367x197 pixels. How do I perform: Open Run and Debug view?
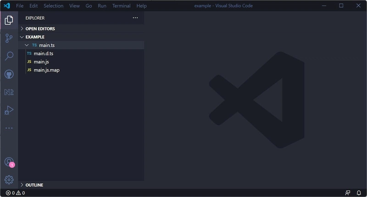coord(9,110)
